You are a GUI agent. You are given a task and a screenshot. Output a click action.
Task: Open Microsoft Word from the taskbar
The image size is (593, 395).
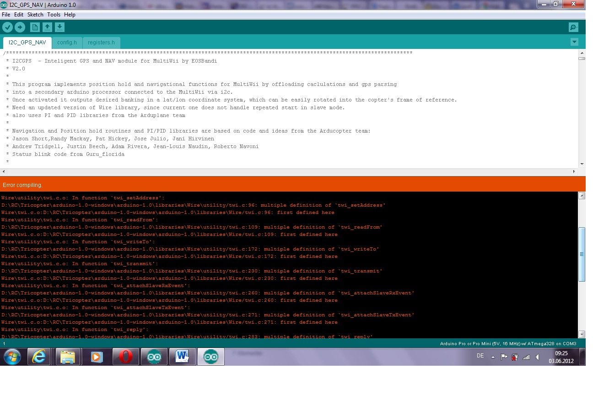[182, 357]
